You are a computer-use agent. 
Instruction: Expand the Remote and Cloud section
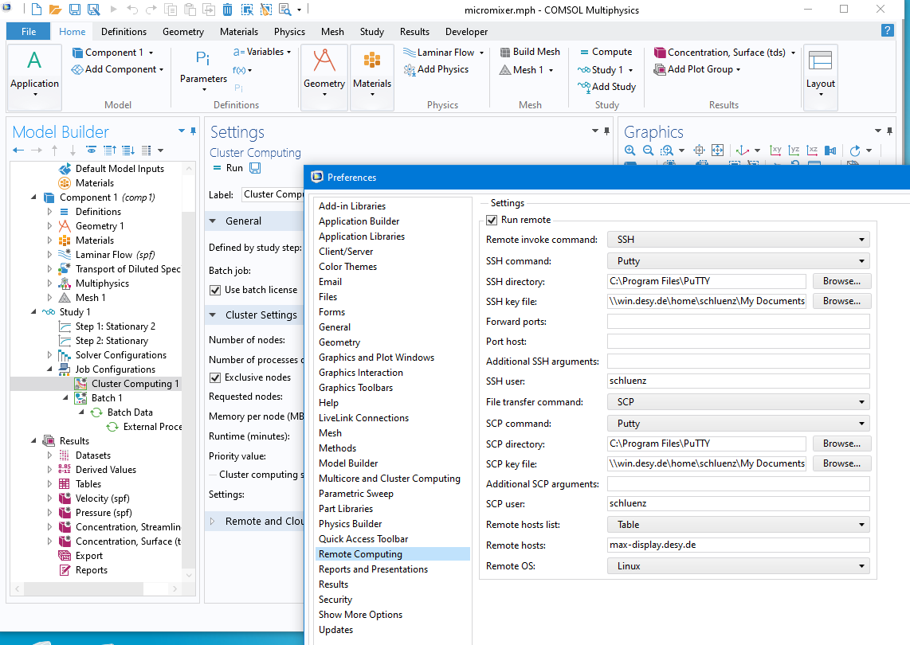click(213, 522)
